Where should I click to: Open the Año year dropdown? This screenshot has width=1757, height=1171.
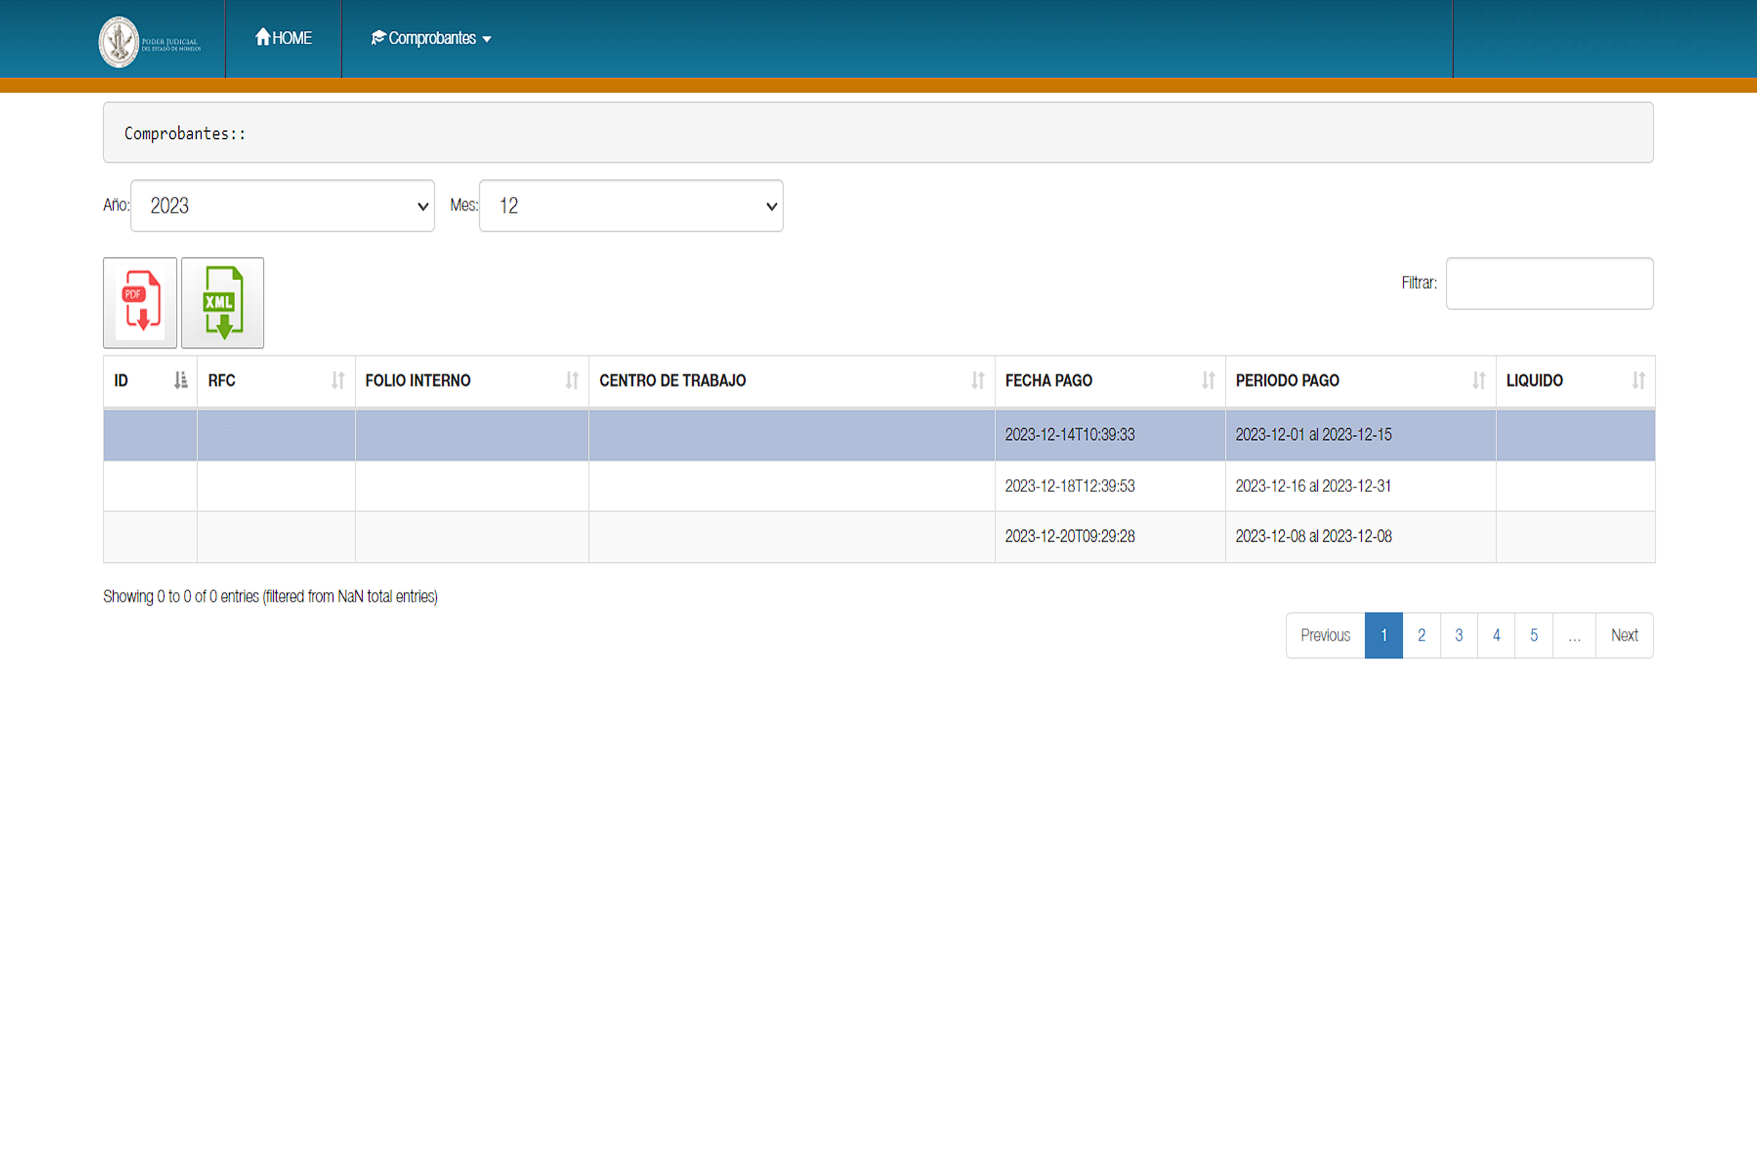click(x=283, y=206)
